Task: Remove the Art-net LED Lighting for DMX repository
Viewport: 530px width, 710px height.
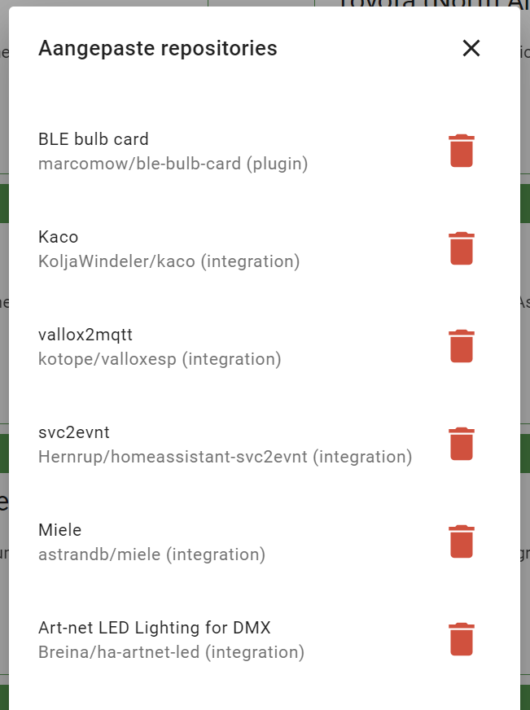Action: (462, 638)
